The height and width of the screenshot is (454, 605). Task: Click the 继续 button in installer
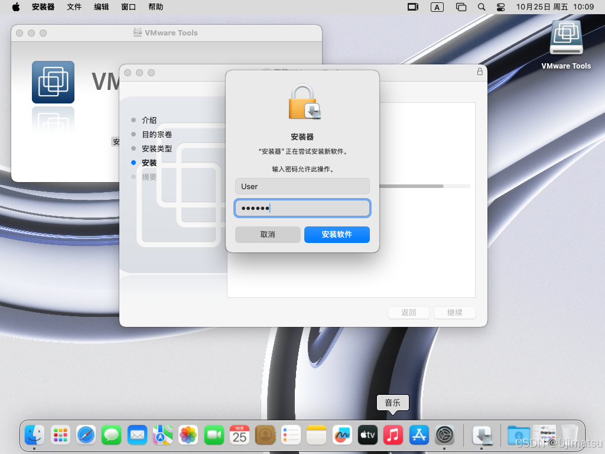click(x=455, y=312)
